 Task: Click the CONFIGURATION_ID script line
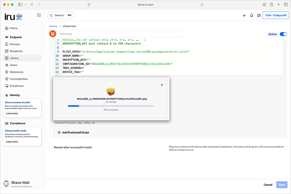point(117,64)
